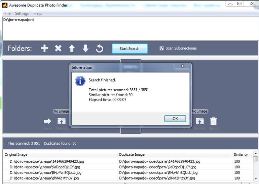Click the right panel No Image label
This screenshot has width=259, height=184.
(199, 111)
